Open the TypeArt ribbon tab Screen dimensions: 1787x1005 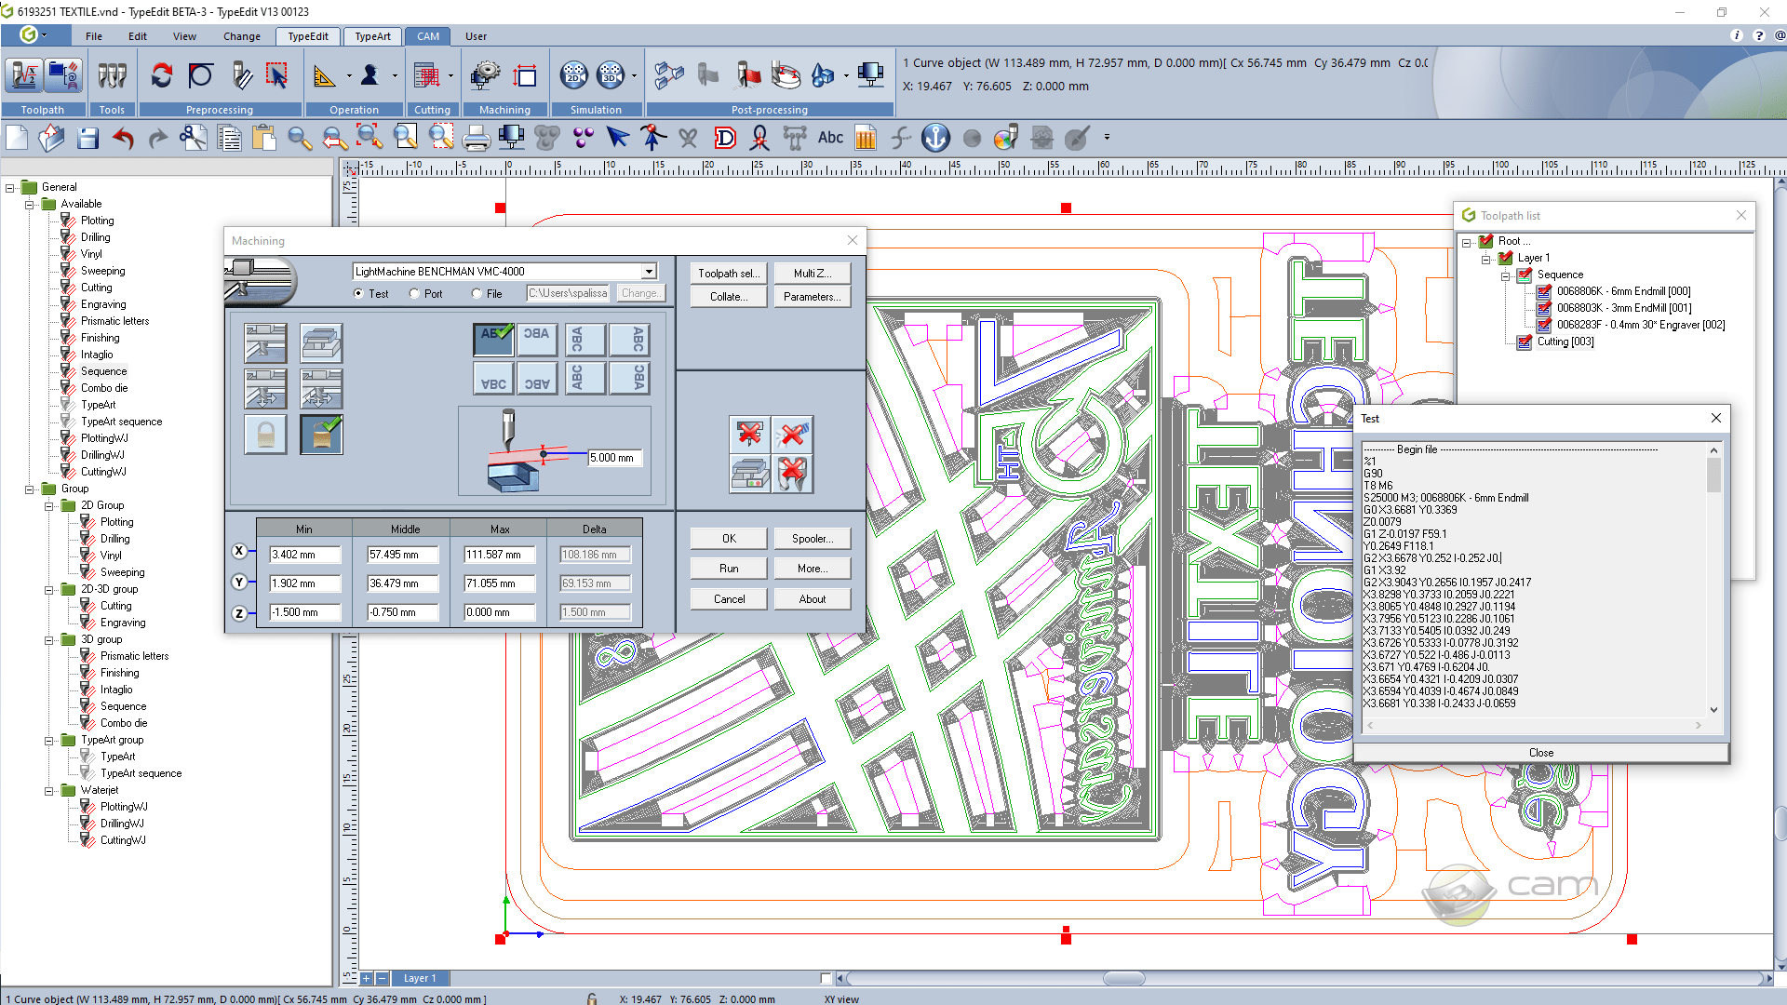372,36
